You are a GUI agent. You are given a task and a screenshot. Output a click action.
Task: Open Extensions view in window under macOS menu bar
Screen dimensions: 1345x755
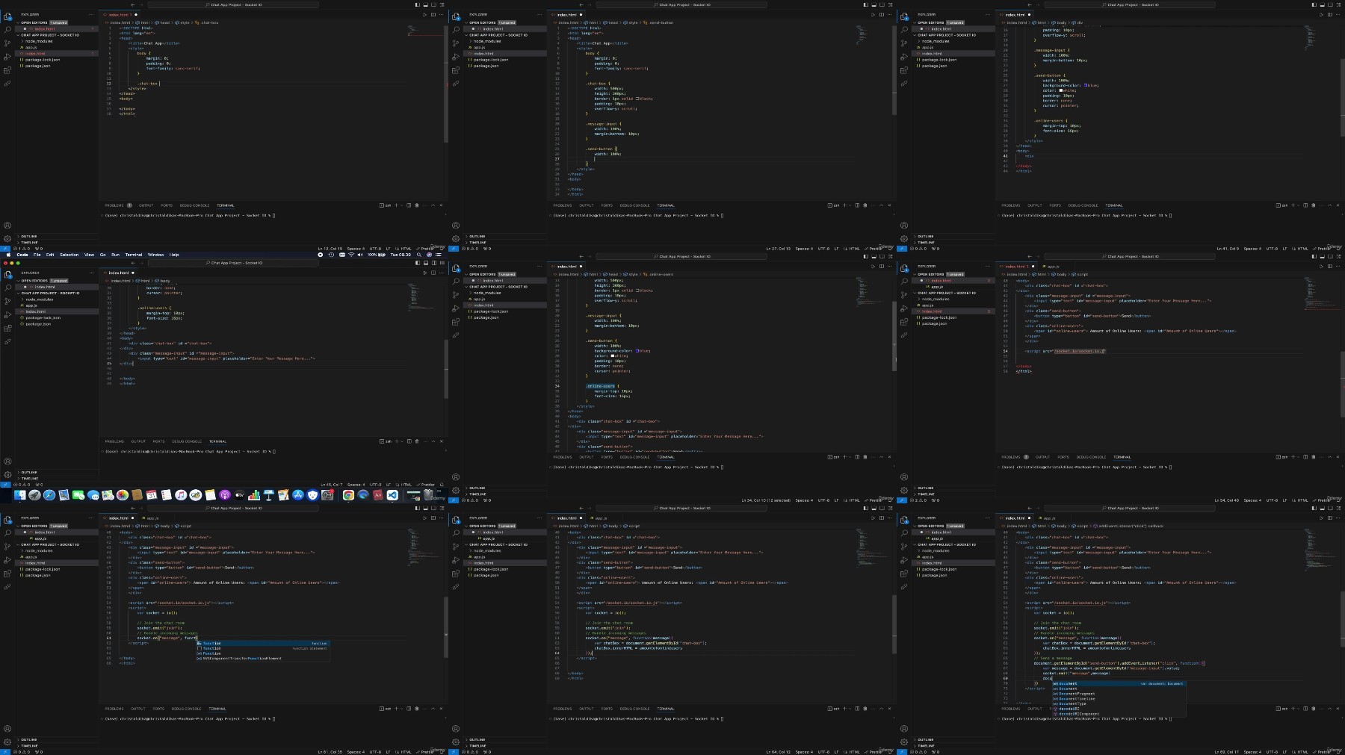click(x=7, y=329)
